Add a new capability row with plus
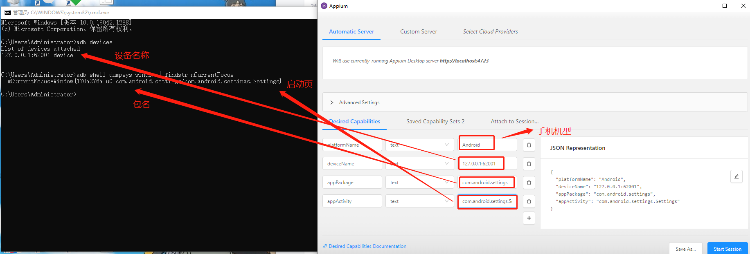The height and width of the screenshot is (254, 750). [529, 218]
